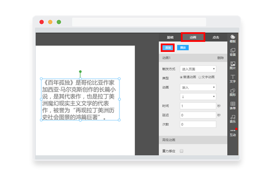Screen dimensions: 277x180
Task: Click the bottom-right corner handle of the text box
Action: pos(119,120)
